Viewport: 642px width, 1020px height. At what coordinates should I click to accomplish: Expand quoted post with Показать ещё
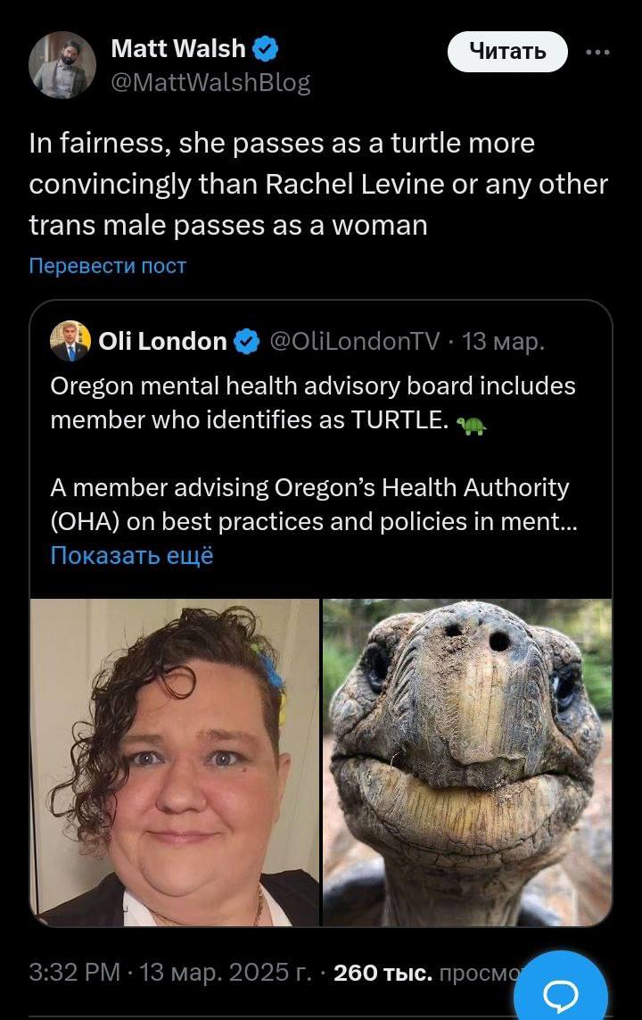coord(132,555)
